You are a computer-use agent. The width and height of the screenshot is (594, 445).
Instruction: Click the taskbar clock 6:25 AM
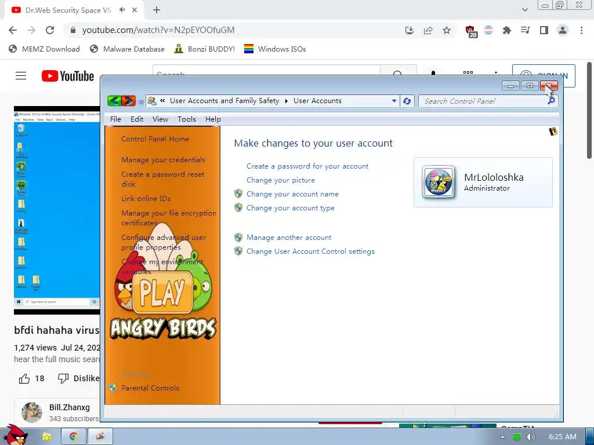563,437
